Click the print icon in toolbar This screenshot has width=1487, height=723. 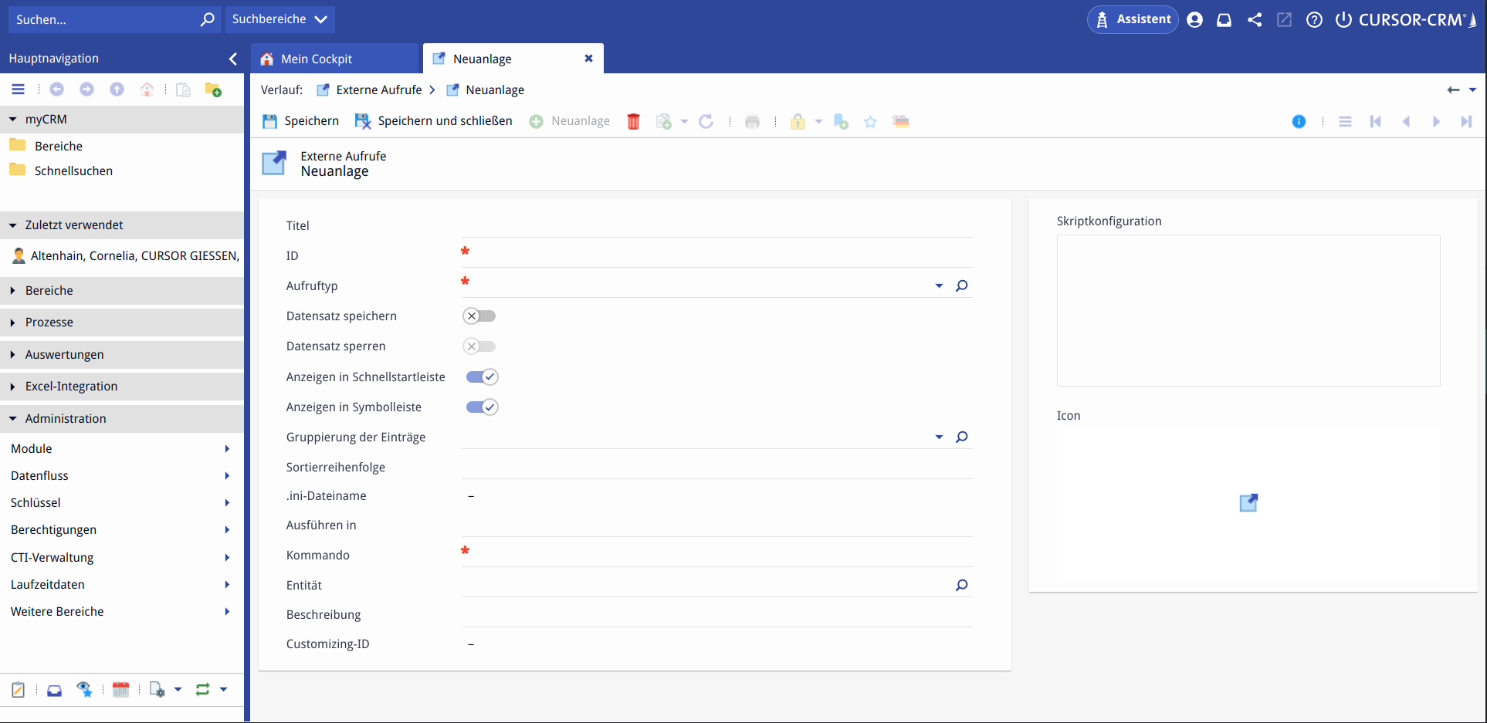(752, 121)
